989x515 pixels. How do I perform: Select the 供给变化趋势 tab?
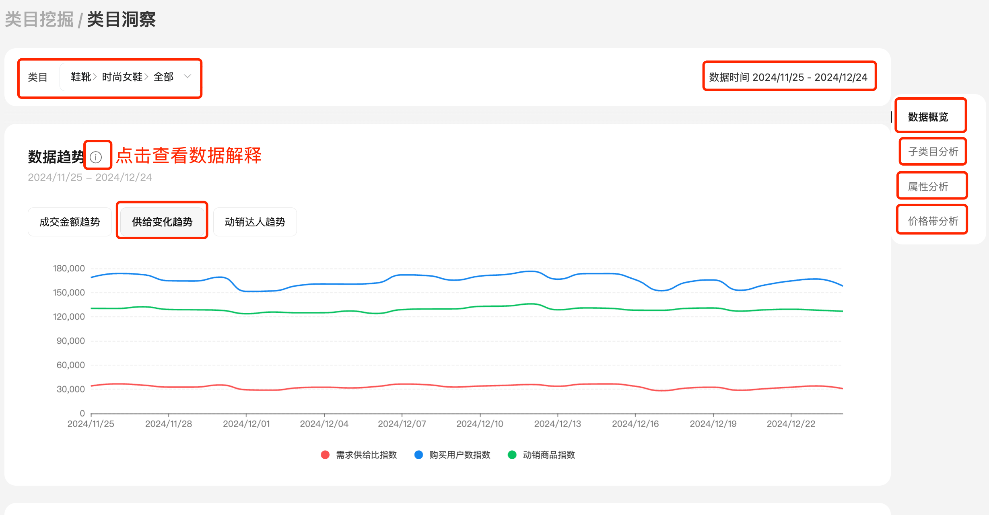tap(162, 222)
